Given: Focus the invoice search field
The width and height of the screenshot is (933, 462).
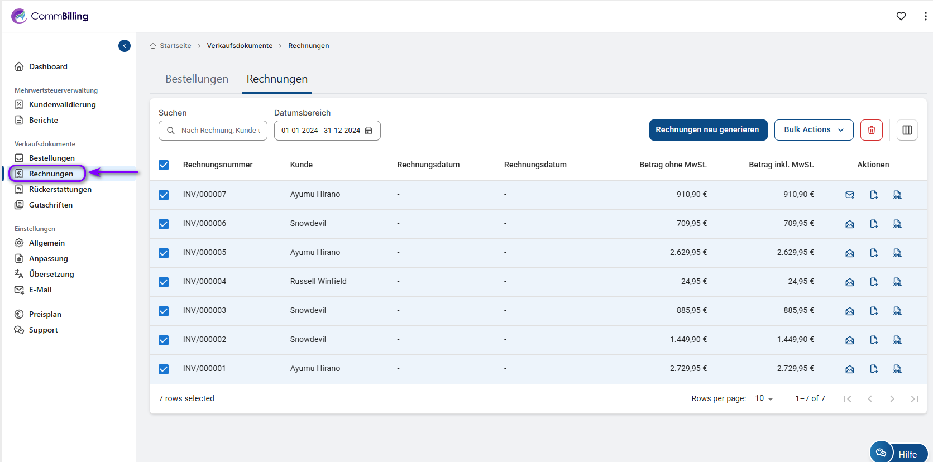Looking at the screenshot, I should coord(219,131).
